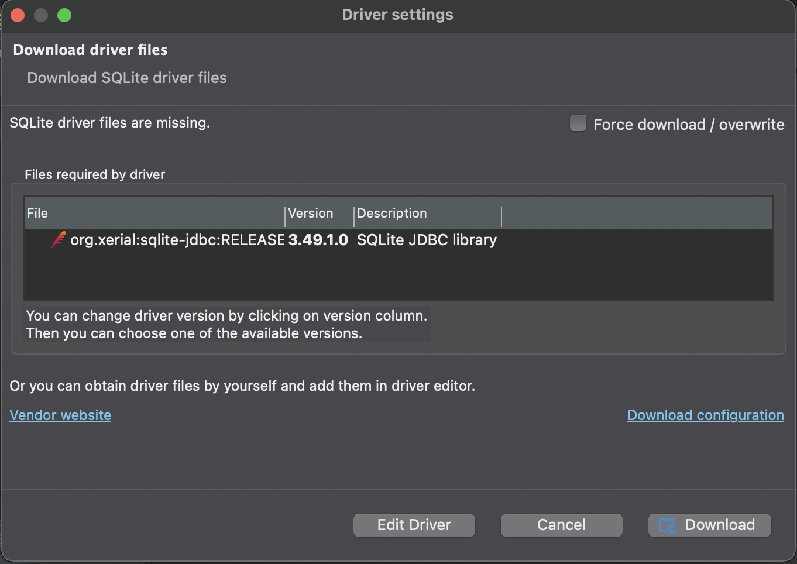Grab the divider between File and Version columns

tap(285, 215)
